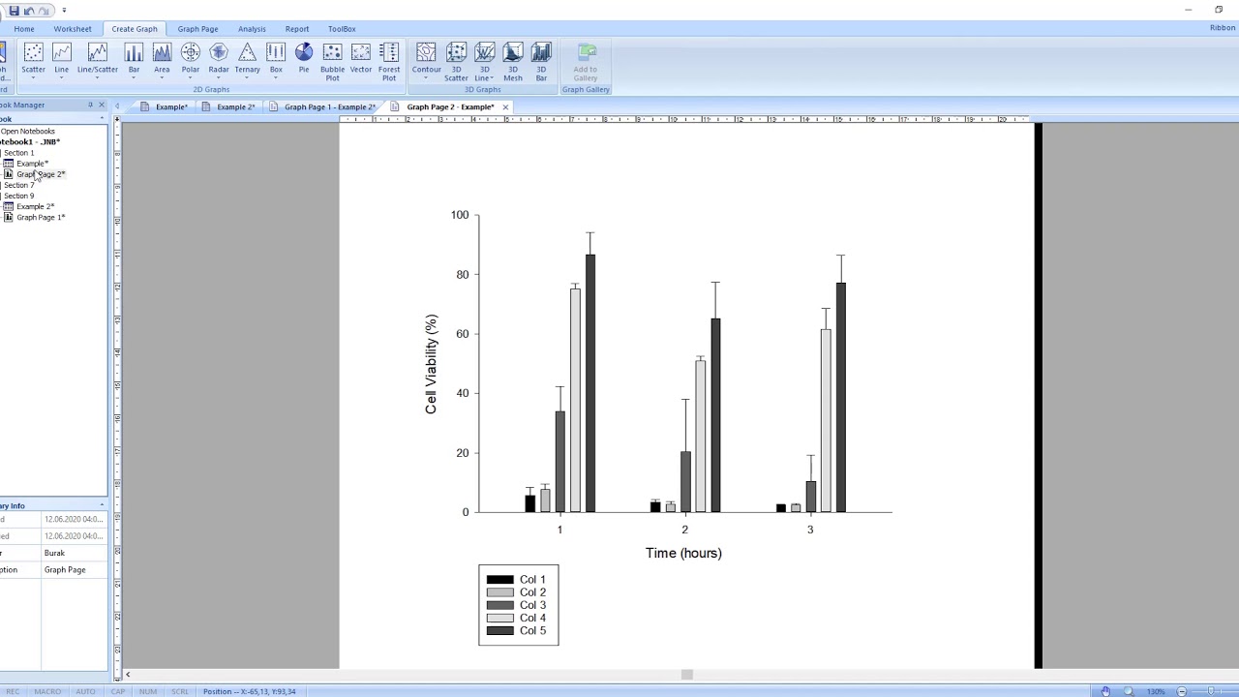Select Graph Page 2* in notebook tree
The image size is (1239, 697).
pos(40,174)
